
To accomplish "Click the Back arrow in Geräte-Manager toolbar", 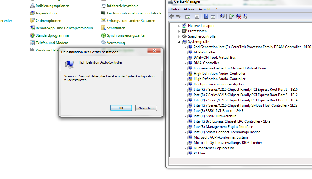I will [x=172, y=17].
